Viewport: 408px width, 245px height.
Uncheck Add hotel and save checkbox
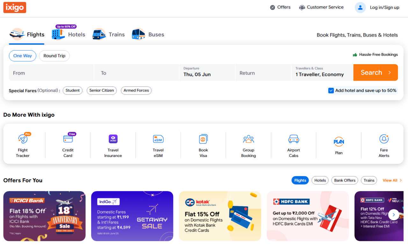pyautogui.click(x=331, y=91)
